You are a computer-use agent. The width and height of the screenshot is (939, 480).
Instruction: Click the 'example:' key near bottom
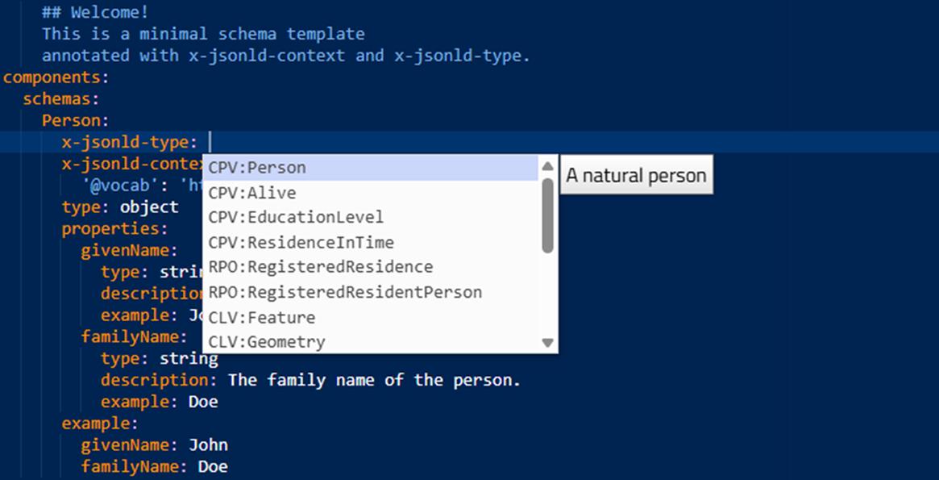[100, 423]
